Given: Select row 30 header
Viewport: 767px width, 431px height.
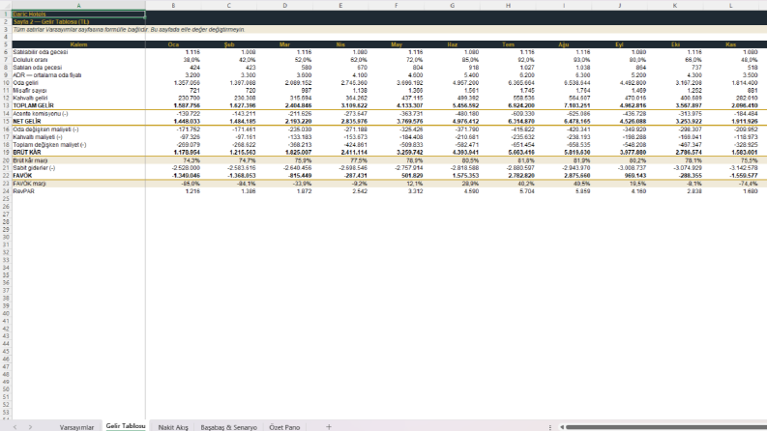Looking at the screenshot, I should click(x=6, y=237).
